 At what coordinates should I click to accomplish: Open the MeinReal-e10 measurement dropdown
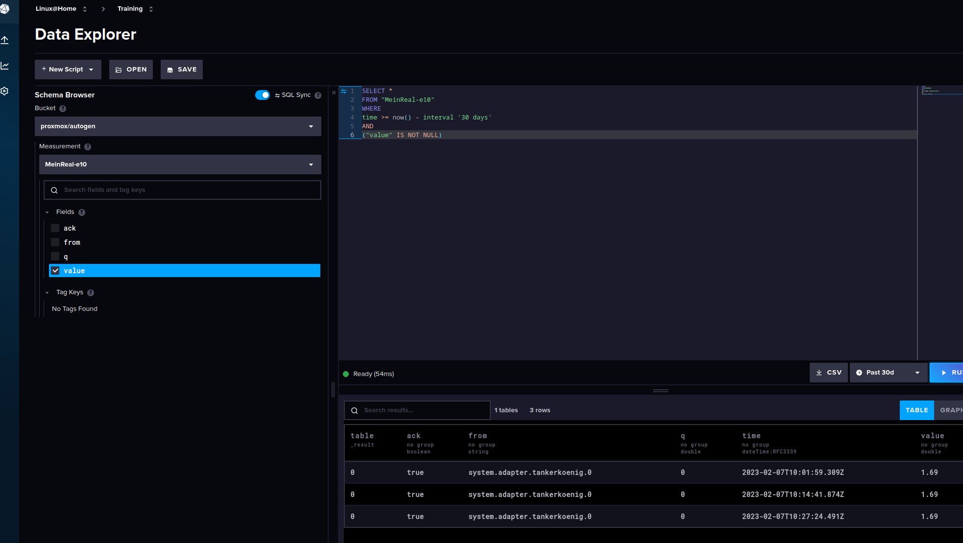tap(180, 165)
